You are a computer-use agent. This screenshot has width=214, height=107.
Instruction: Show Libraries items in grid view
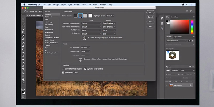click(x=189, y=41)
